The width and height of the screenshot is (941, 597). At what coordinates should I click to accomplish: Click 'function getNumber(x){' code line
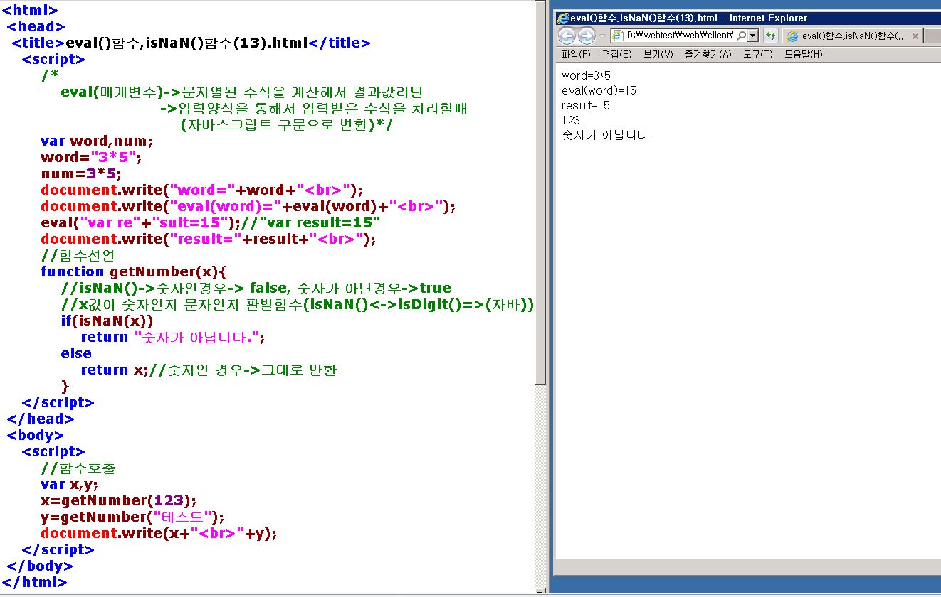134,271
